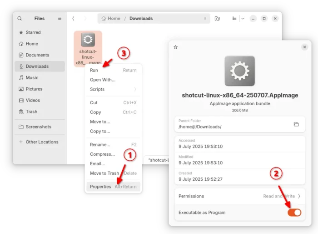Open the Permissions row
Screen dimensions: 318x234
[239, 196]
